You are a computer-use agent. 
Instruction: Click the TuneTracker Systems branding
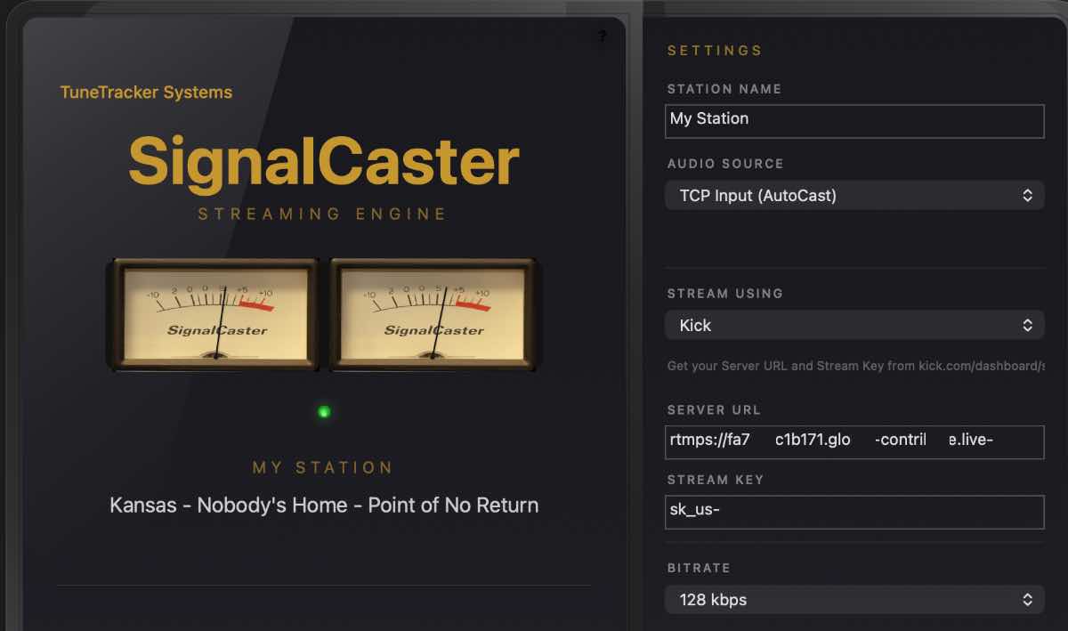[146, 92]
